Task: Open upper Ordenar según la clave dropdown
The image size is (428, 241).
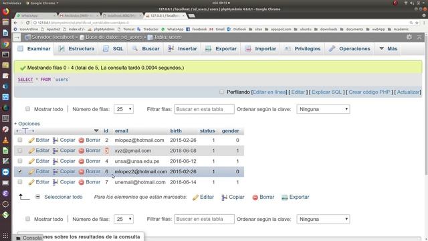Action: (323, 109)
